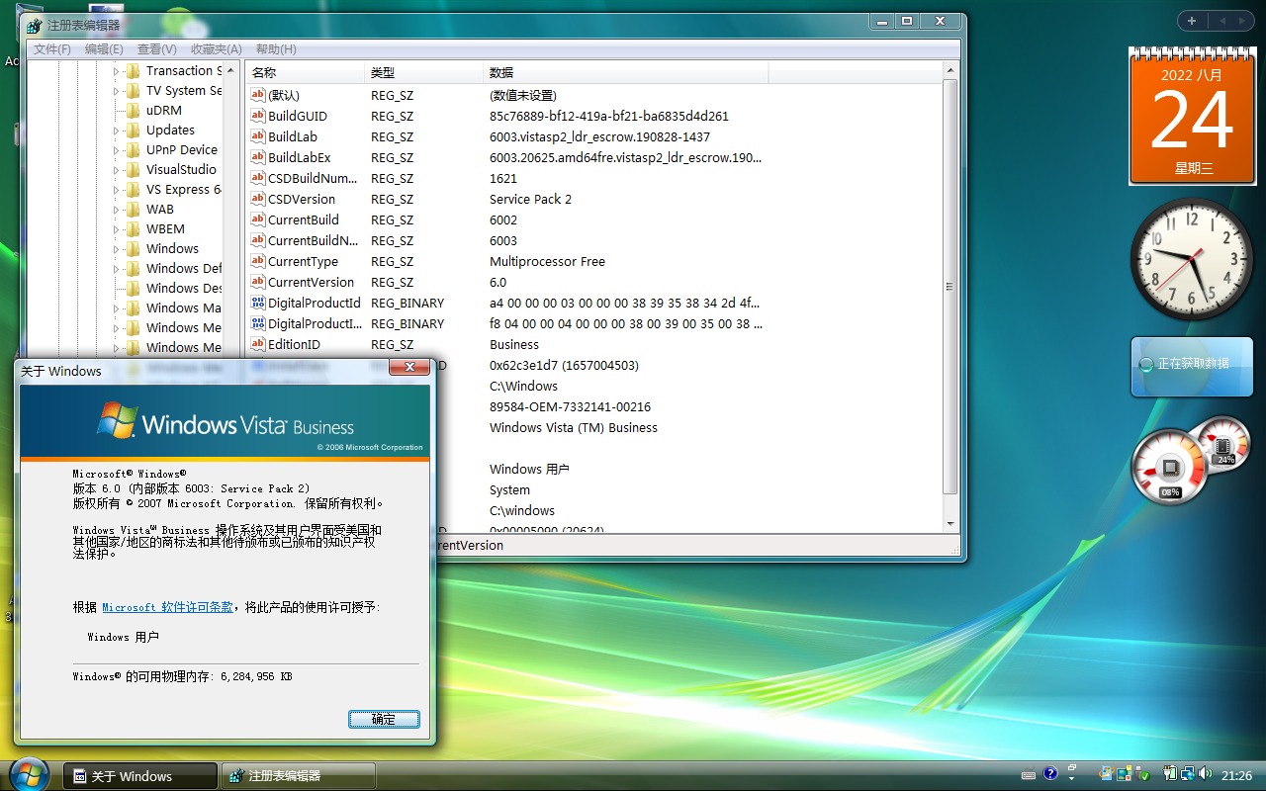Click the values pane vertical scrollbar thumb
The image size is (1266, 791).
click(949, 287)
